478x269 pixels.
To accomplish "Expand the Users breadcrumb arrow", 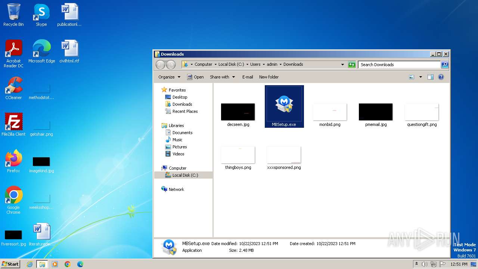I will [264, 65].
